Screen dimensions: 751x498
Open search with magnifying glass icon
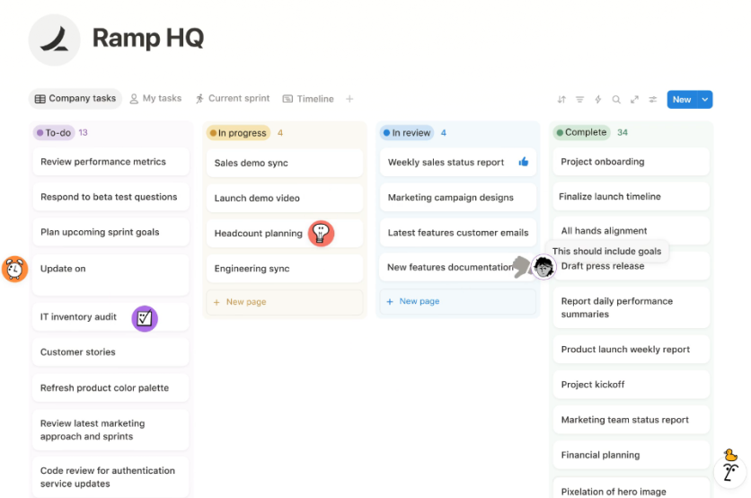click(x=616, y=100)
